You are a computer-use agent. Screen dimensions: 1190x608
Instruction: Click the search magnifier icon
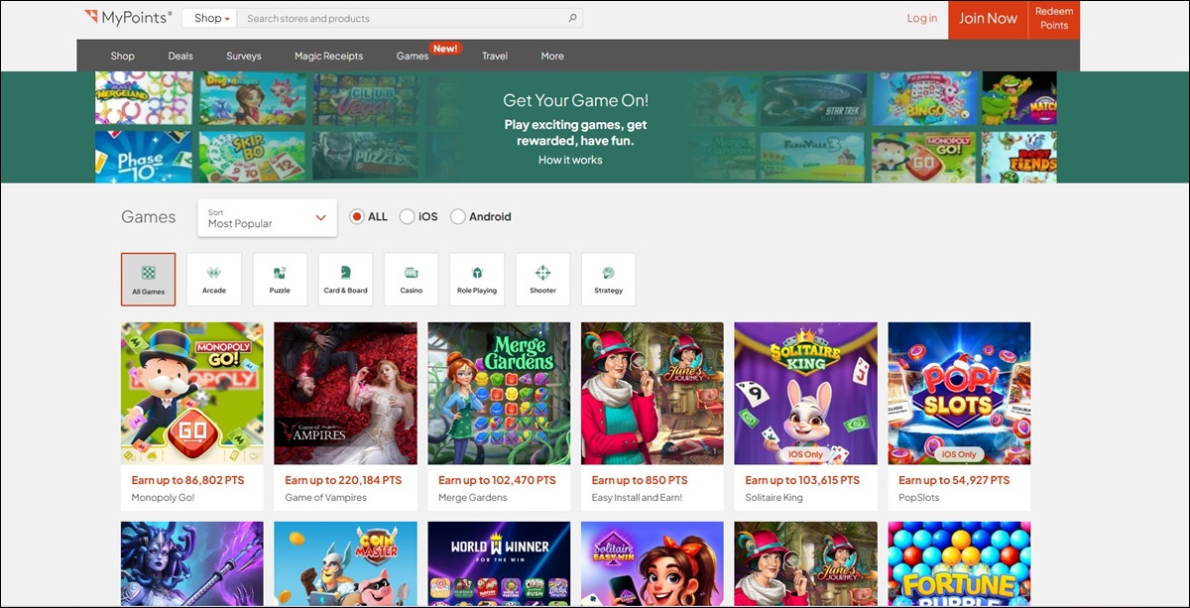[x=572, y=18]
